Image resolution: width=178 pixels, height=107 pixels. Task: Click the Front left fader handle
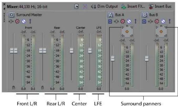[12, 50]
